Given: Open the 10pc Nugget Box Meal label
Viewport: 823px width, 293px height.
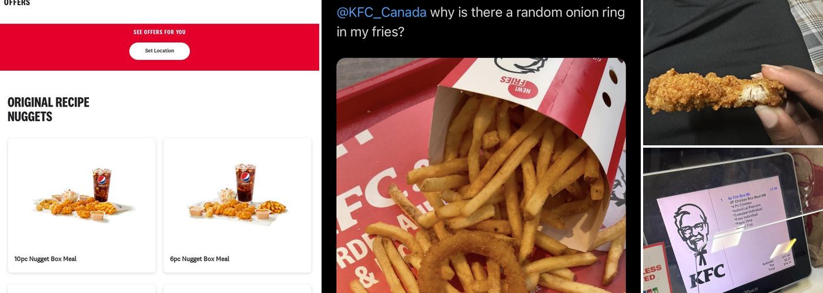Looking at the screenshot, I should pos(45,259).
